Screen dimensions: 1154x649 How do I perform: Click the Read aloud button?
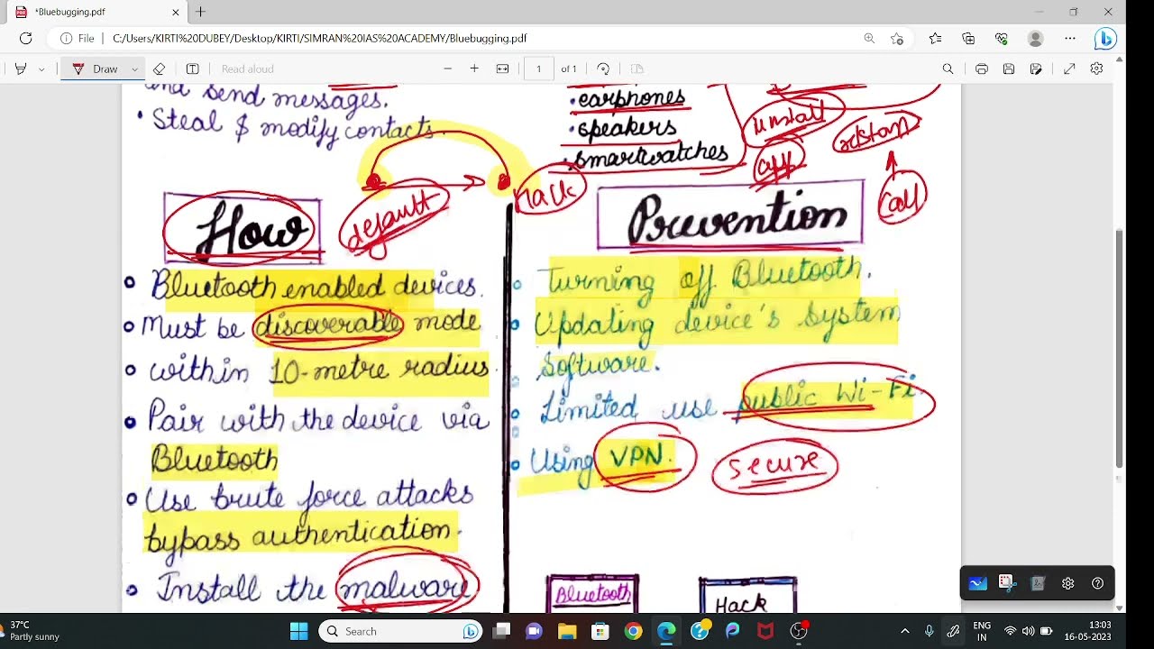click(x=247, y=69)
